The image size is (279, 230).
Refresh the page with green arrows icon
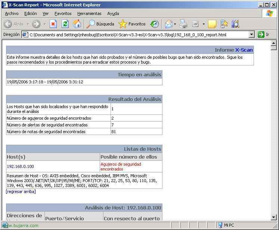65,24
